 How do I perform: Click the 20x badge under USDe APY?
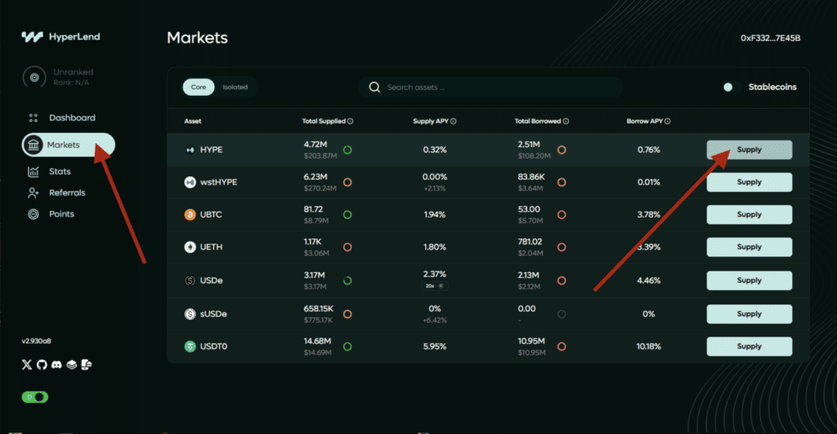pyautogui.click(x=435, y=286)
